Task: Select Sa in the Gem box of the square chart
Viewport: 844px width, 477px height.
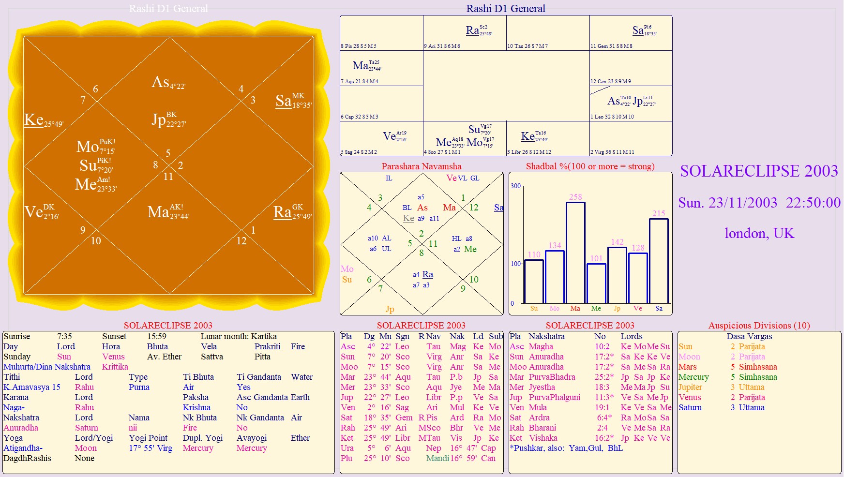Action: click(645, 30)
